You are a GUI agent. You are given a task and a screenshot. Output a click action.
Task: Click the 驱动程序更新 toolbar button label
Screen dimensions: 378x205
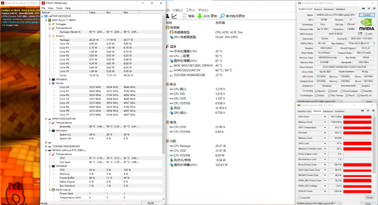235,16
